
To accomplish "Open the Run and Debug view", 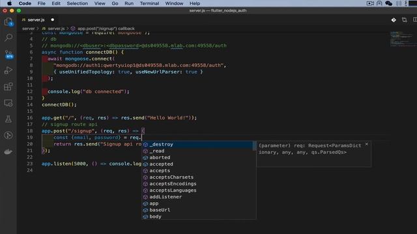I will 8,71.
